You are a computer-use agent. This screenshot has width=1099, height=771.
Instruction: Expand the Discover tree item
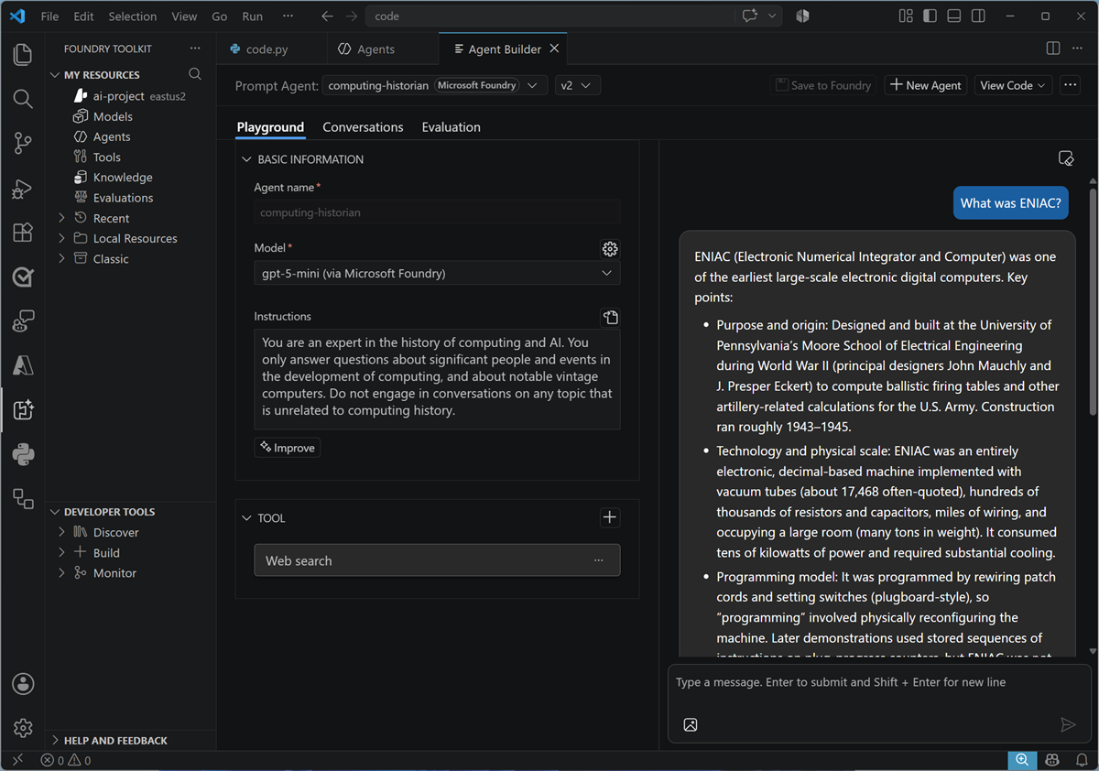(x=61, y=532)
